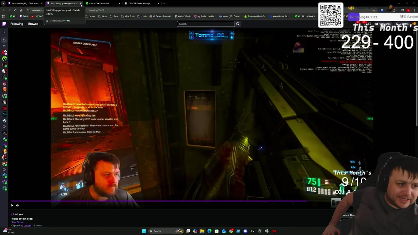
Task: Open the Kick Picks Week 3 bookmark
Action: 305,16
